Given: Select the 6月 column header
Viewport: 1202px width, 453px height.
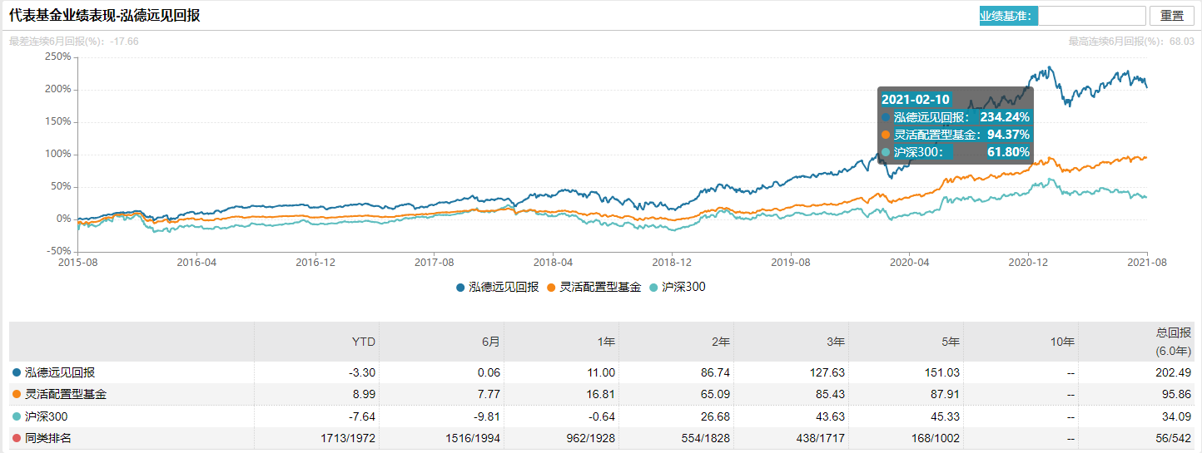Looking at the screenshot, I should click(x=489, y=342).
